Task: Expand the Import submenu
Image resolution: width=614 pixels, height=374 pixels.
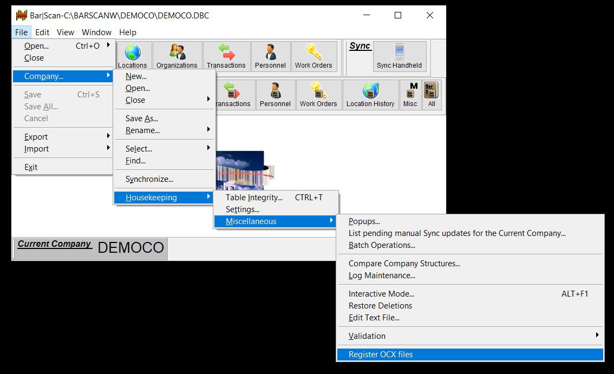Action: [63, 149]
